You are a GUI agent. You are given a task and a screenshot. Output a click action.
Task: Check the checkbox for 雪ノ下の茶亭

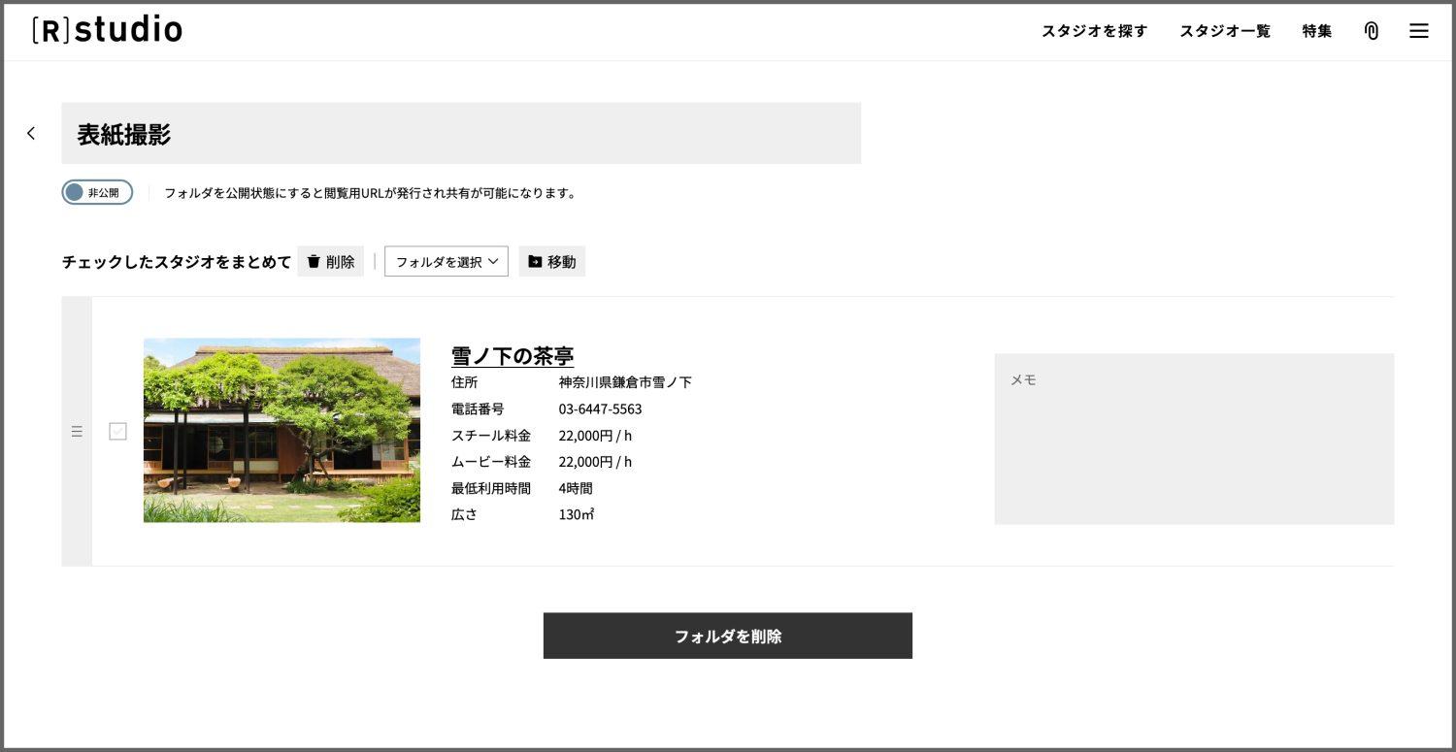pos(117,432)
